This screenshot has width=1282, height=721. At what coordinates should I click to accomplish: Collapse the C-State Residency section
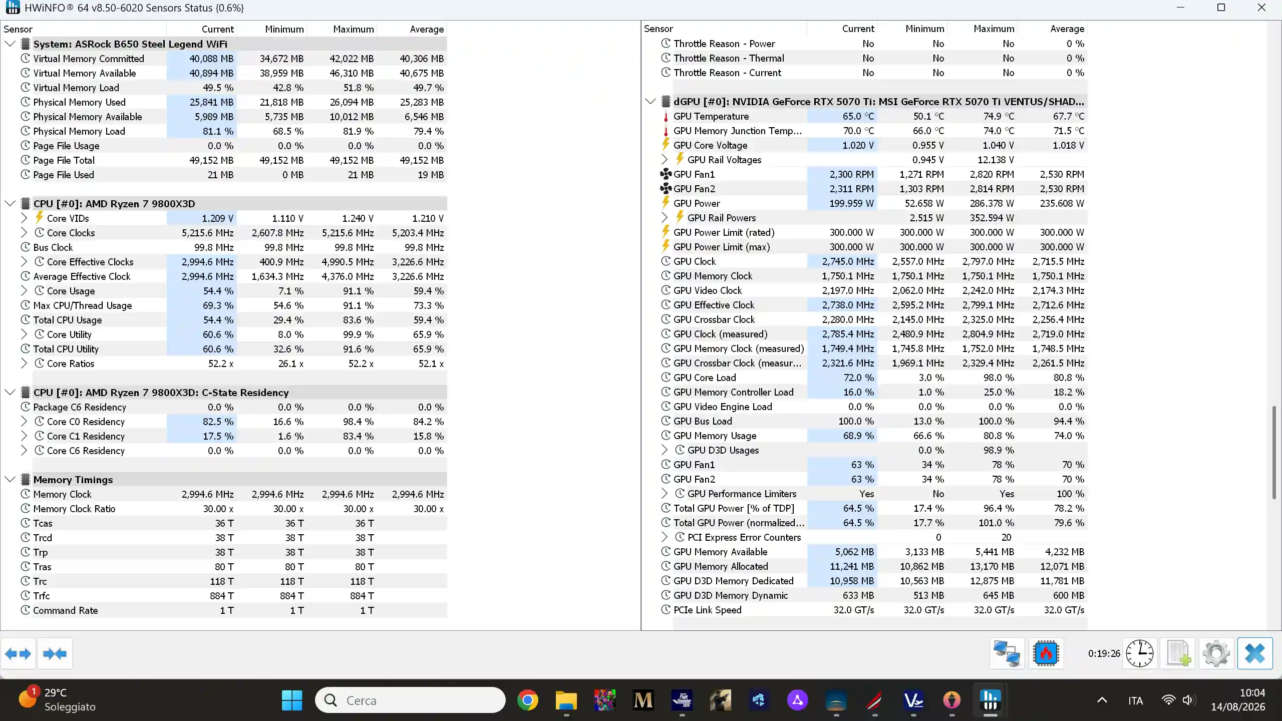[10, 393]
